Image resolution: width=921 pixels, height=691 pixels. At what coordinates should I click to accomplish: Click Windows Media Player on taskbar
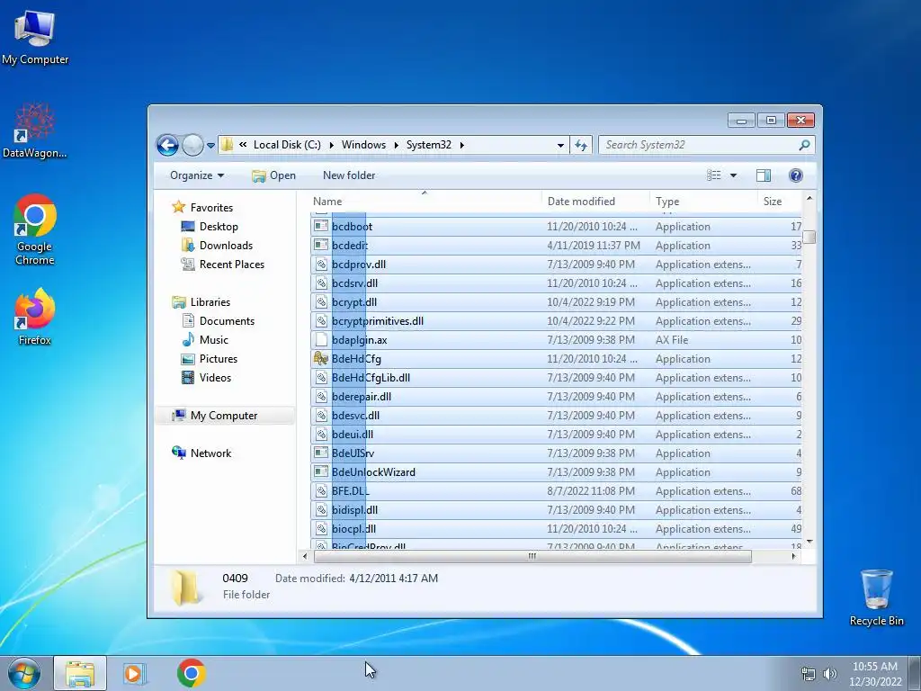tap(134, 673)
